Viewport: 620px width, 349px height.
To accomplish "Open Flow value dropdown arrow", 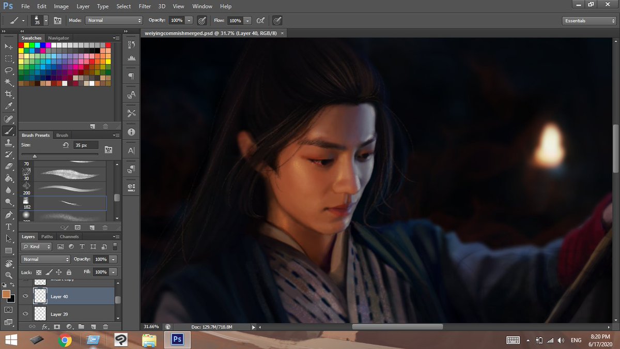I will point(247,21).
